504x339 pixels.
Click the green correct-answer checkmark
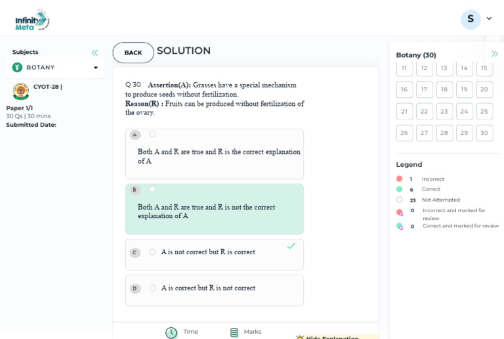click(291, 246)
